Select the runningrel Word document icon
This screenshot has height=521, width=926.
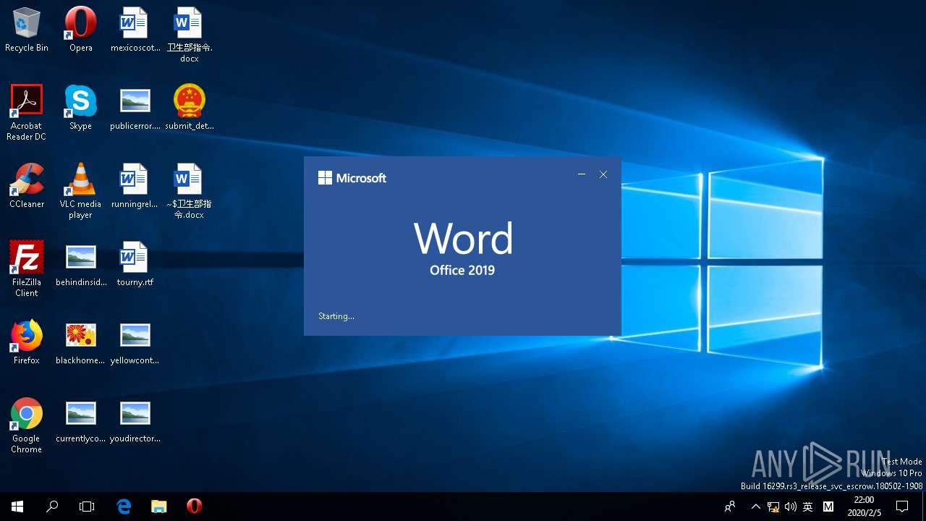pos(135,186)
